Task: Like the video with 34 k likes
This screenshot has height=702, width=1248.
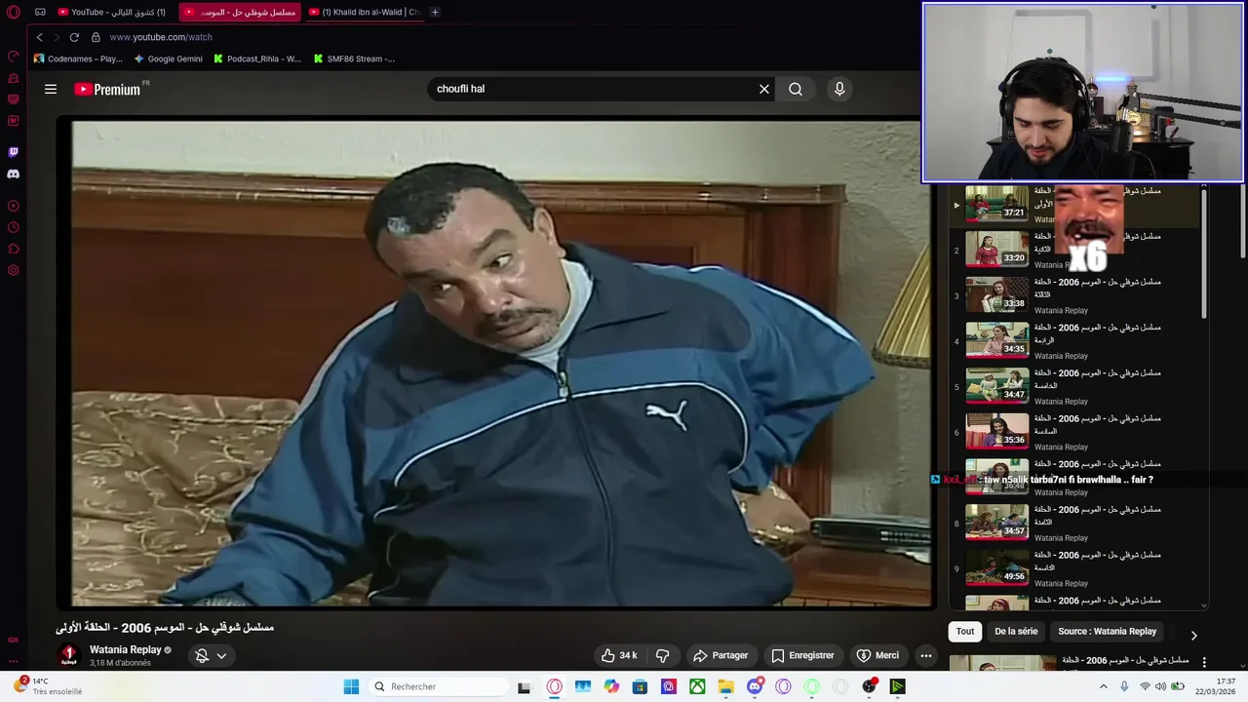Action: (x=619, y=655)
